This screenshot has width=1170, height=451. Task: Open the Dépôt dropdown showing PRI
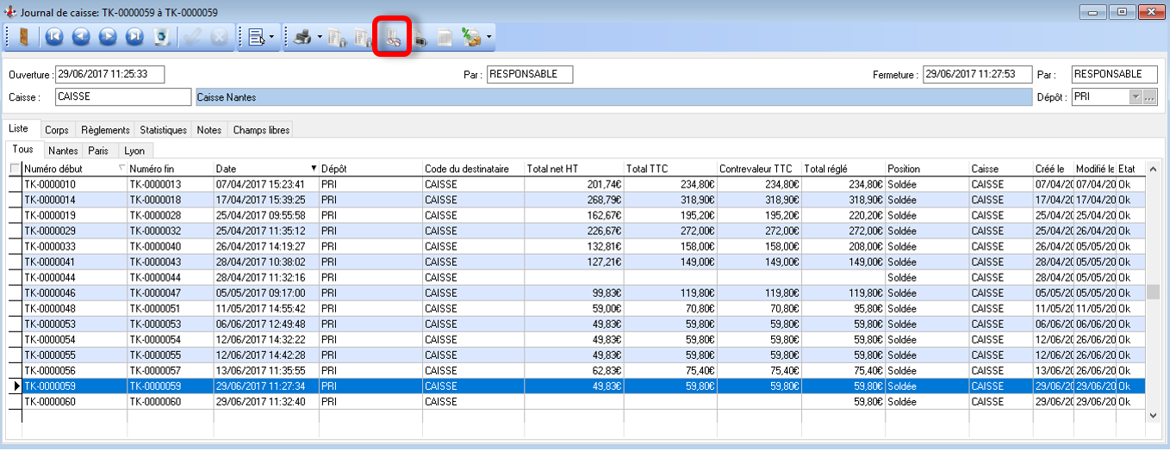[1135, 97]
